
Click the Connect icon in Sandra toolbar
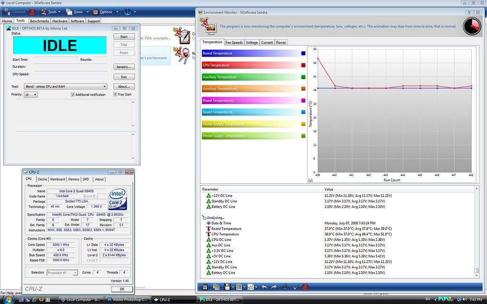pos(8,12)
